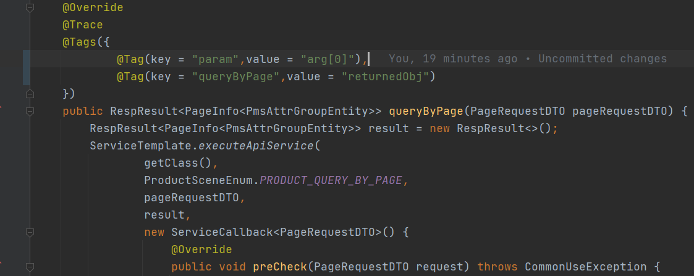Click the pageRequestDTO argument line
This screenshot has height=276, width=694.
click(x=192, y=198)
